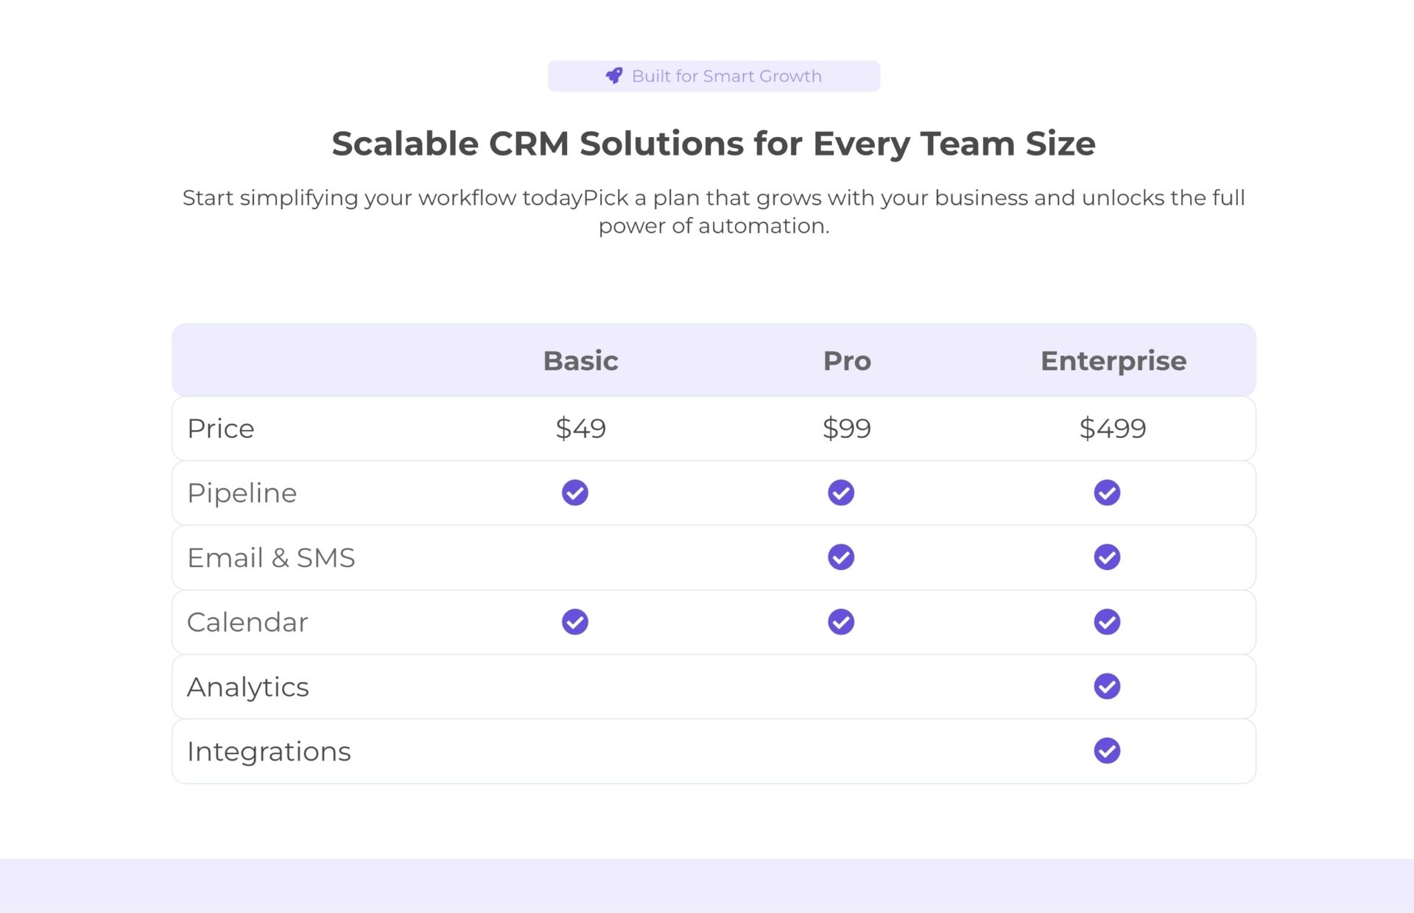Click the Scalable CRM Solutions heading
This screenshot has width=1414, height=913.
714,144
